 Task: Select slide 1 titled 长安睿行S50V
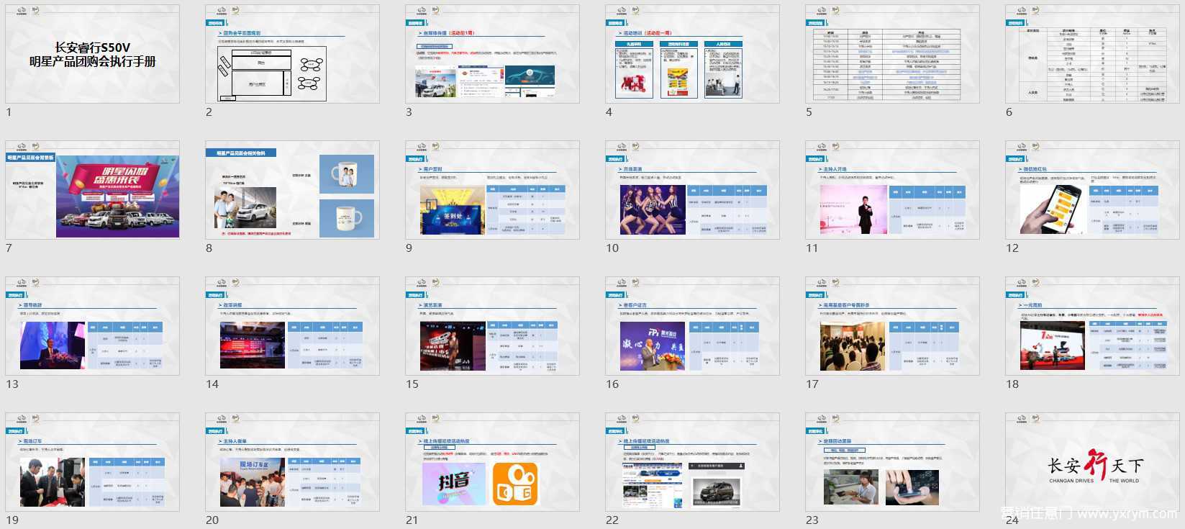click(92, 54)
